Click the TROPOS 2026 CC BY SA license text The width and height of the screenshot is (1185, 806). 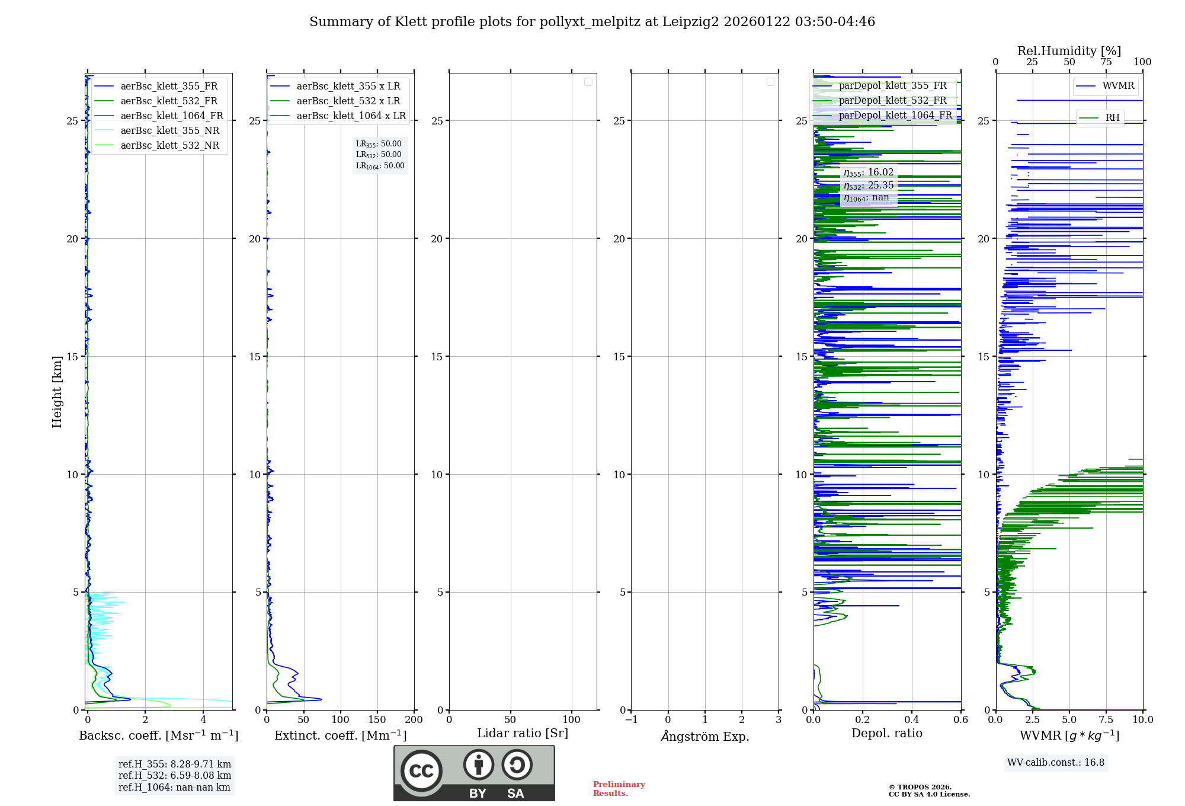pyautogui.click(x=928, y=791)
